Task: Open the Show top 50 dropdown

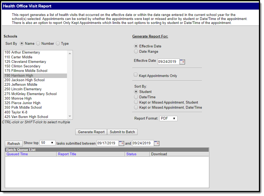Action: click(x=48, y=143)
